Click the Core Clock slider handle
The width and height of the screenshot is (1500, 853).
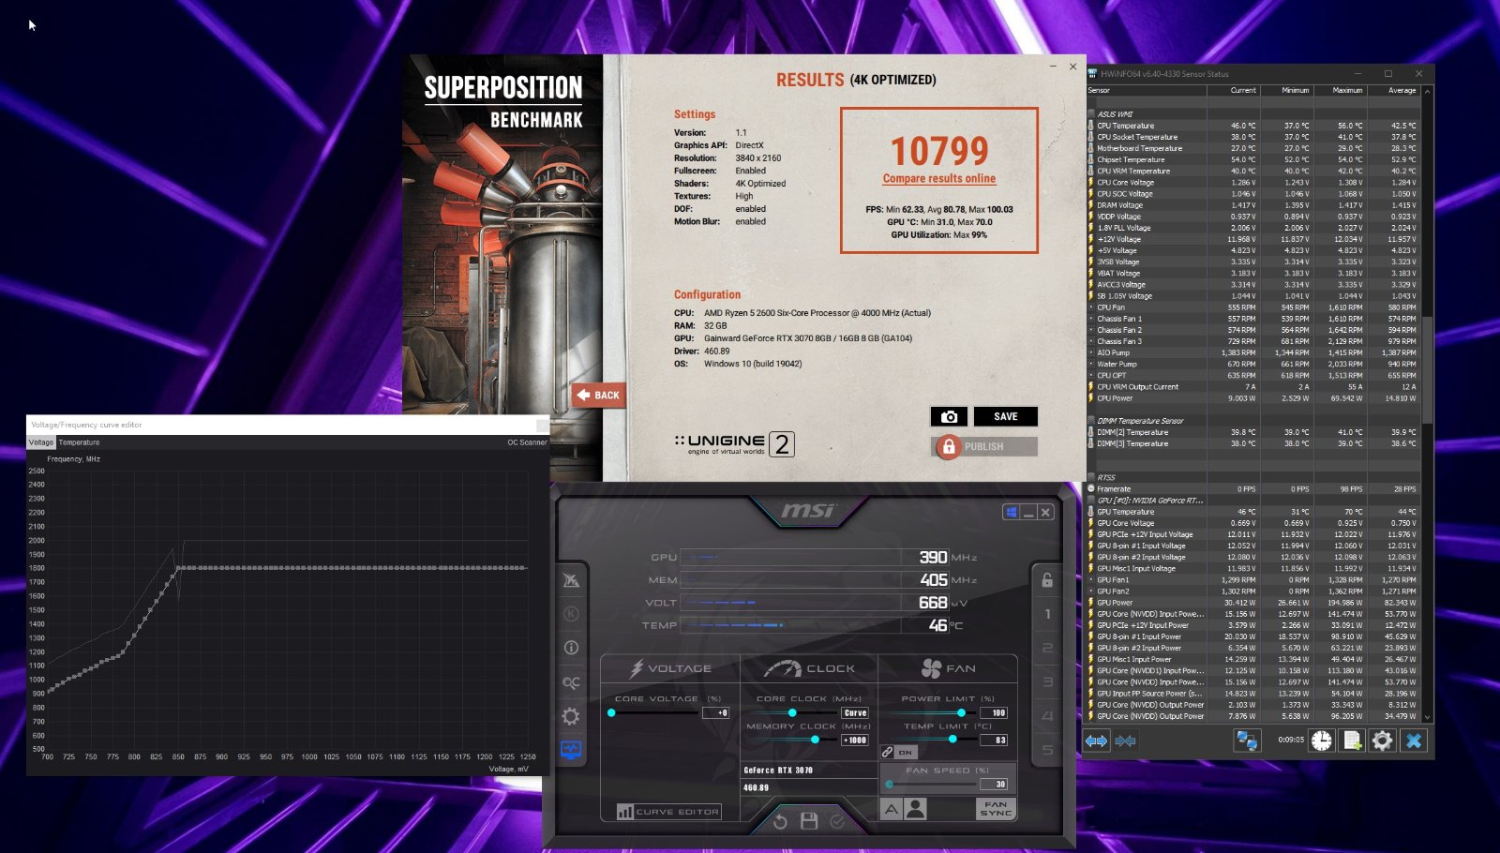792,712
